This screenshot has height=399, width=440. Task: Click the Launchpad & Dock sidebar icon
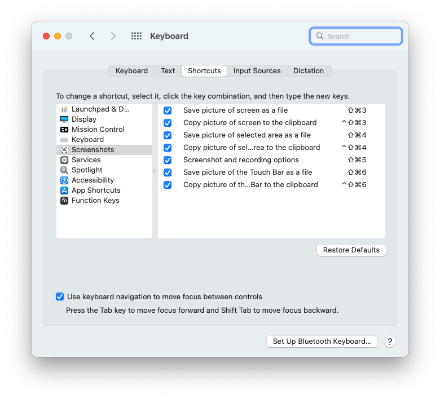pos(64,109)
